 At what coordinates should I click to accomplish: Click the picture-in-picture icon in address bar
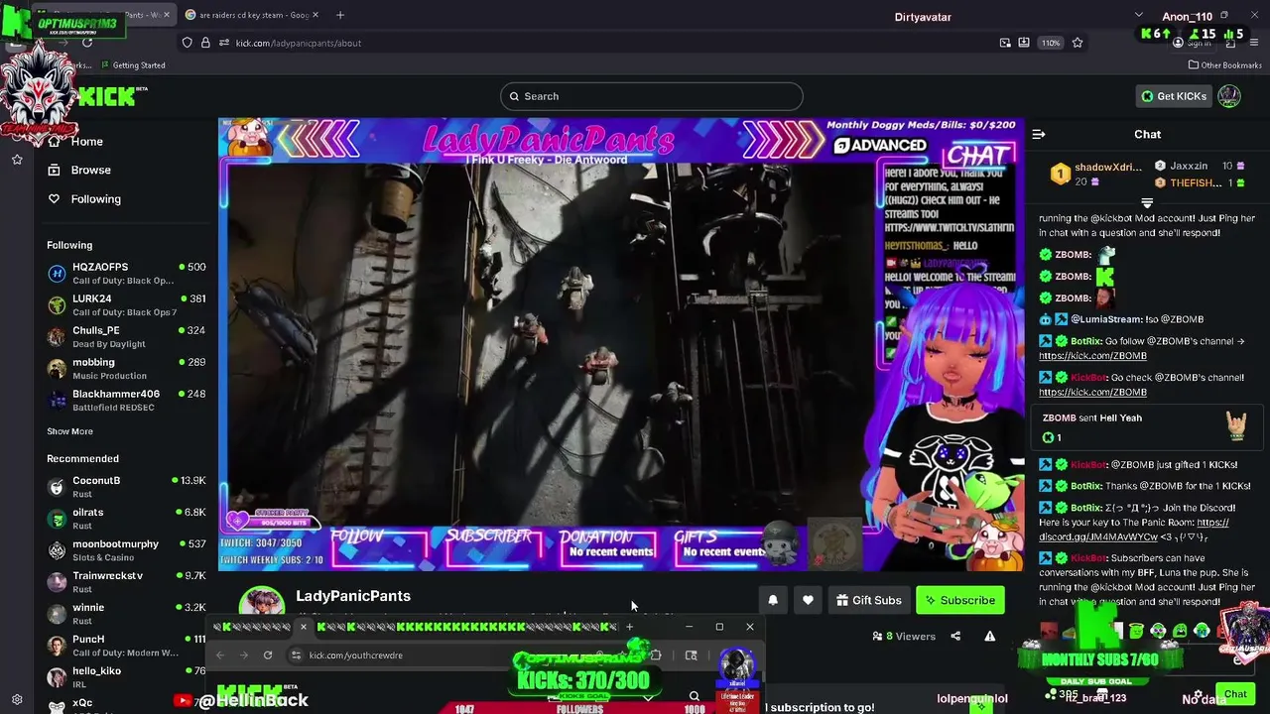[1005, 43]
